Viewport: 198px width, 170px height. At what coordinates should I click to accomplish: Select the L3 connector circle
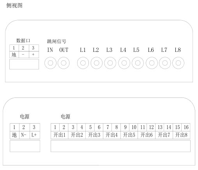point(110,63)
